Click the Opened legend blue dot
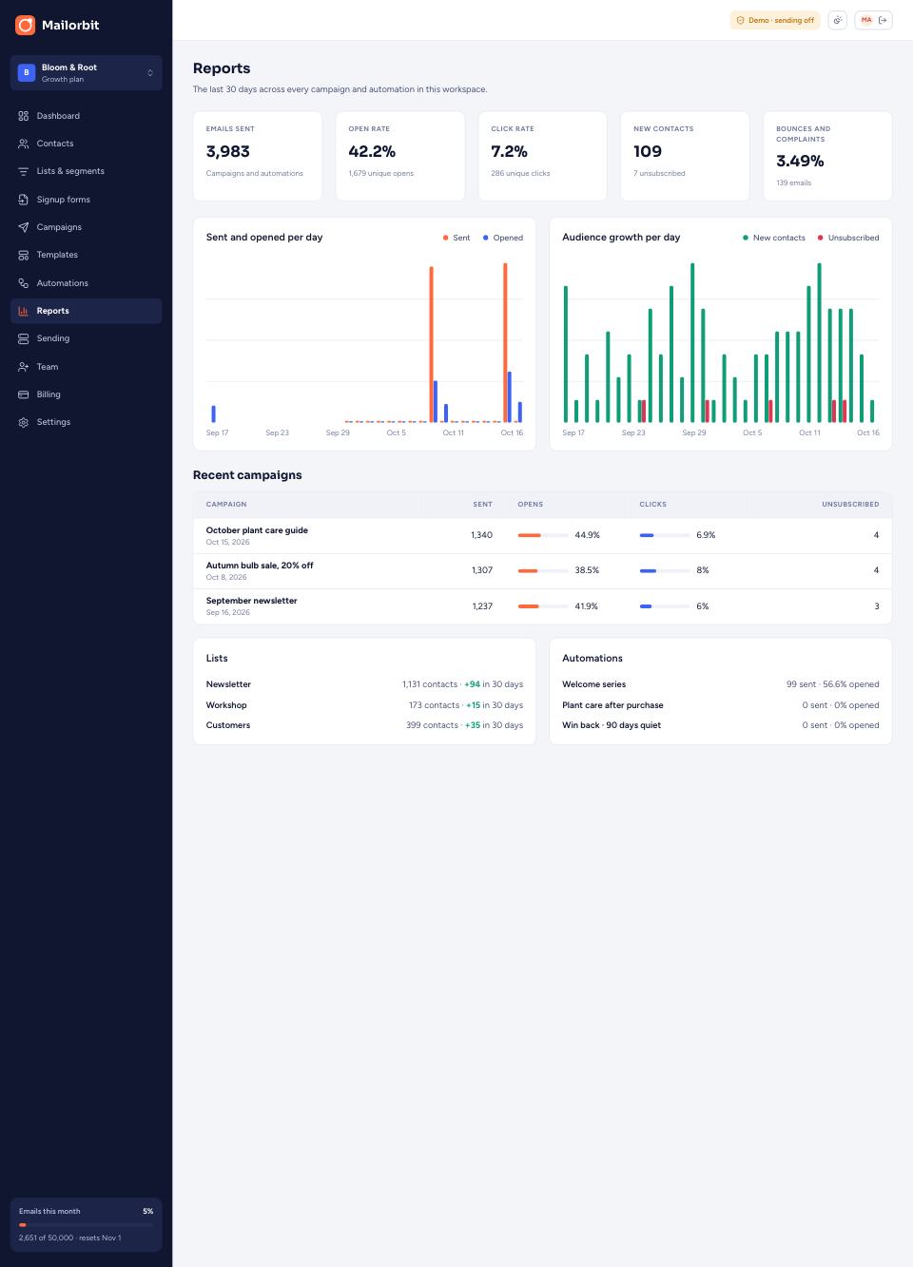 [x=485, y=238]
